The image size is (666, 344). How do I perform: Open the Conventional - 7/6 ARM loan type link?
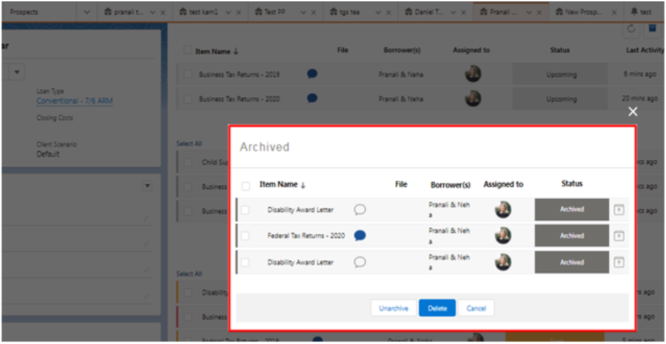point(75,101)
